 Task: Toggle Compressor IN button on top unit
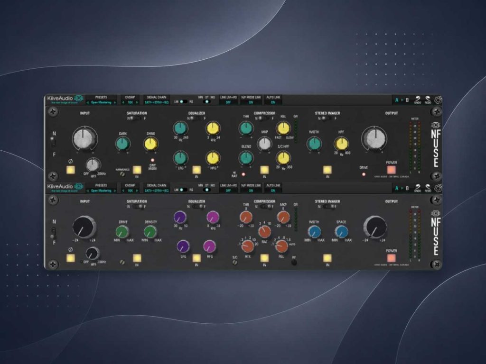264,170
